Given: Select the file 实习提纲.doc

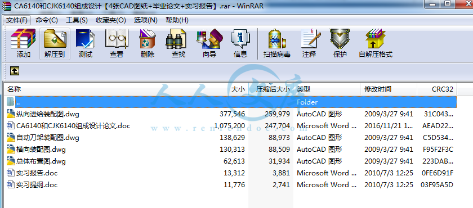Looking at the screenshot, I should point(37,185).
